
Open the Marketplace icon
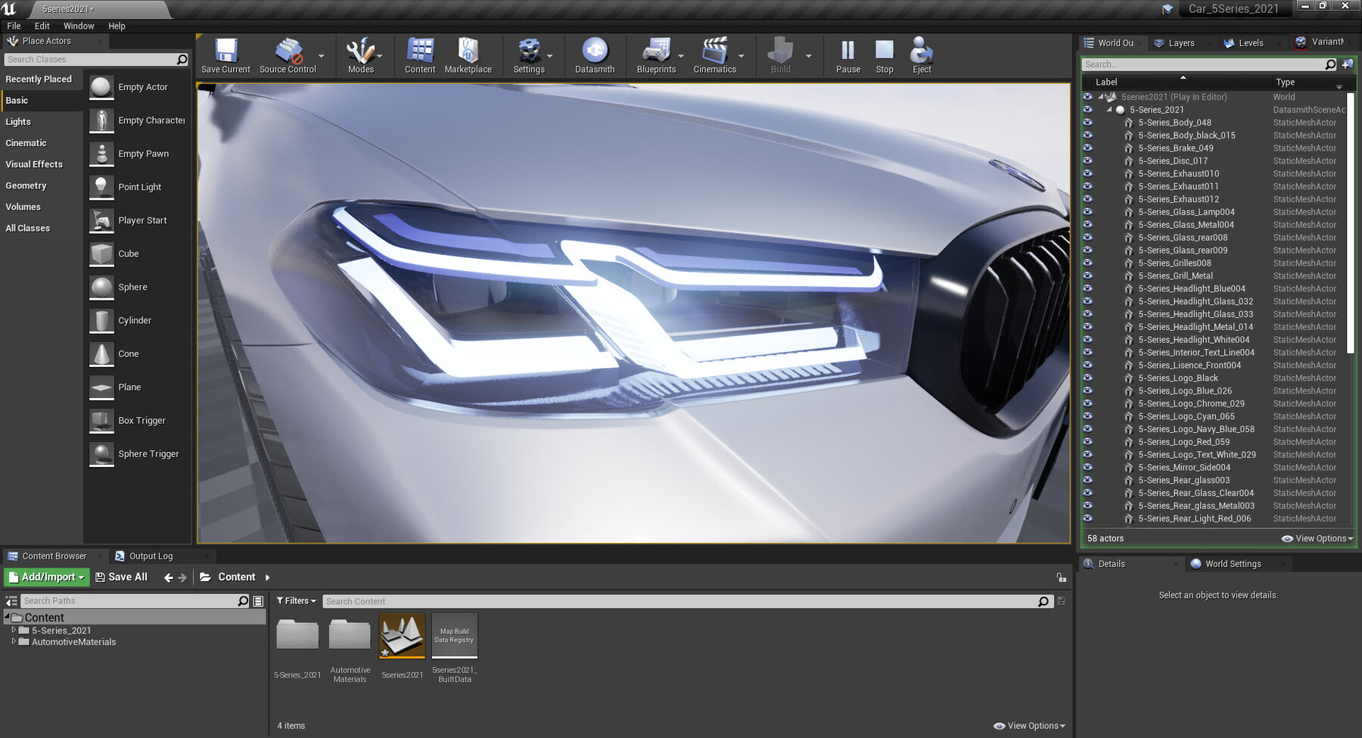tap(468, 51)
